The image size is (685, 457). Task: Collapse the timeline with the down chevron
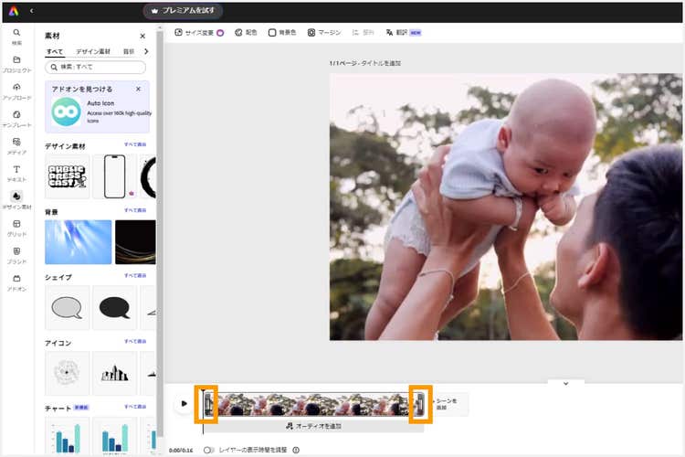point(565,384)
